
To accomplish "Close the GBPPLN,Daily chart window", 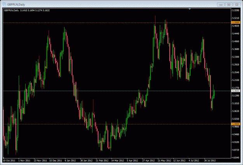I will [237, 5].
